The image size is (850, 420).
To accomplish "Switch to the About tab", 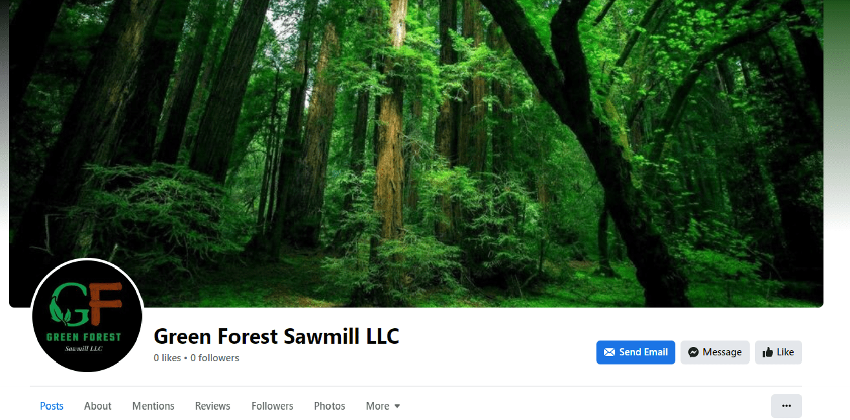I will click(98, 406).
